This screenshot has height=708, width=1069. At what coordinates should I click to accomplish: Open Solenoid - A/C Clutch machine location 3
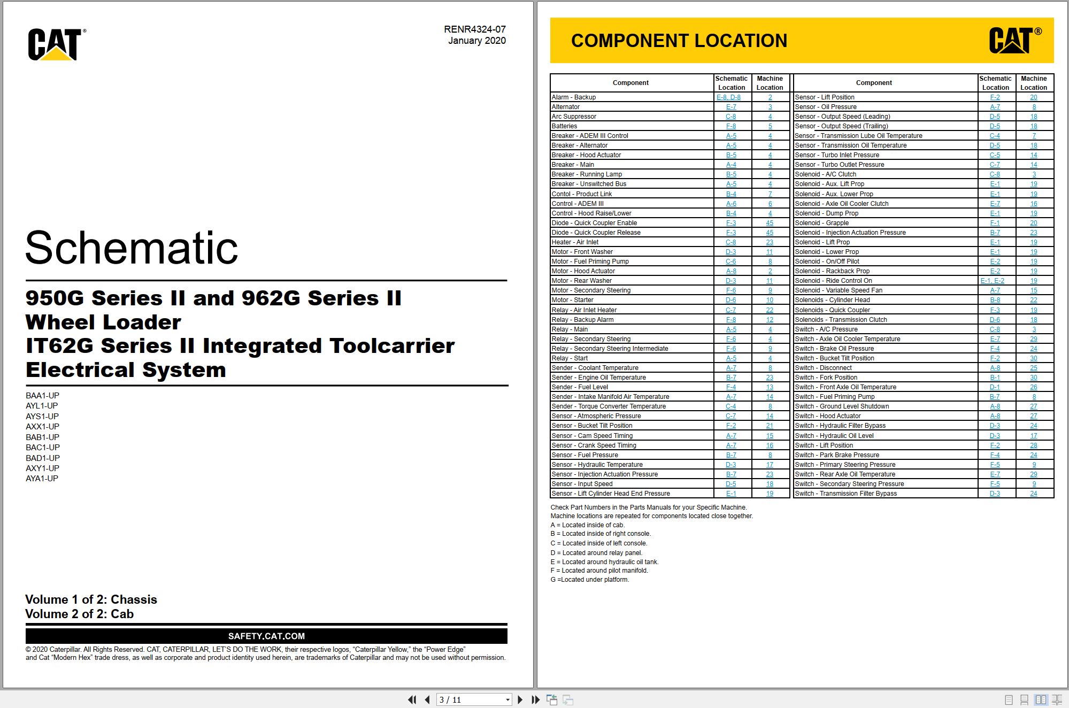1034,174
